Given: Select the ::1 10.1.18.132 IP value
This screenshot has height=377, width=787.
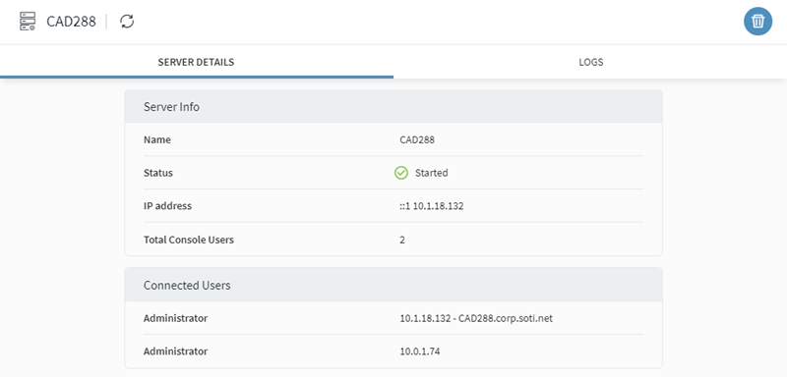Looking at the screenshot, I should click(432, 206).
